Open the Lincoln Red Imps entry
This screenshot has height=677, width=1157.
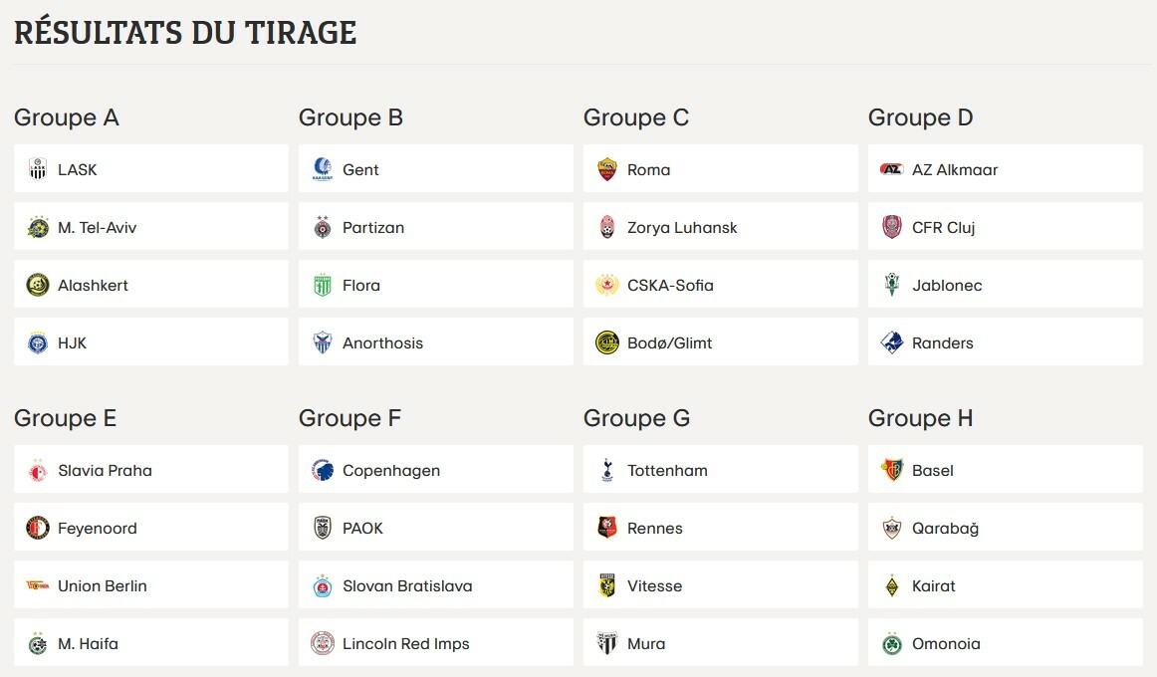(405, 643)
